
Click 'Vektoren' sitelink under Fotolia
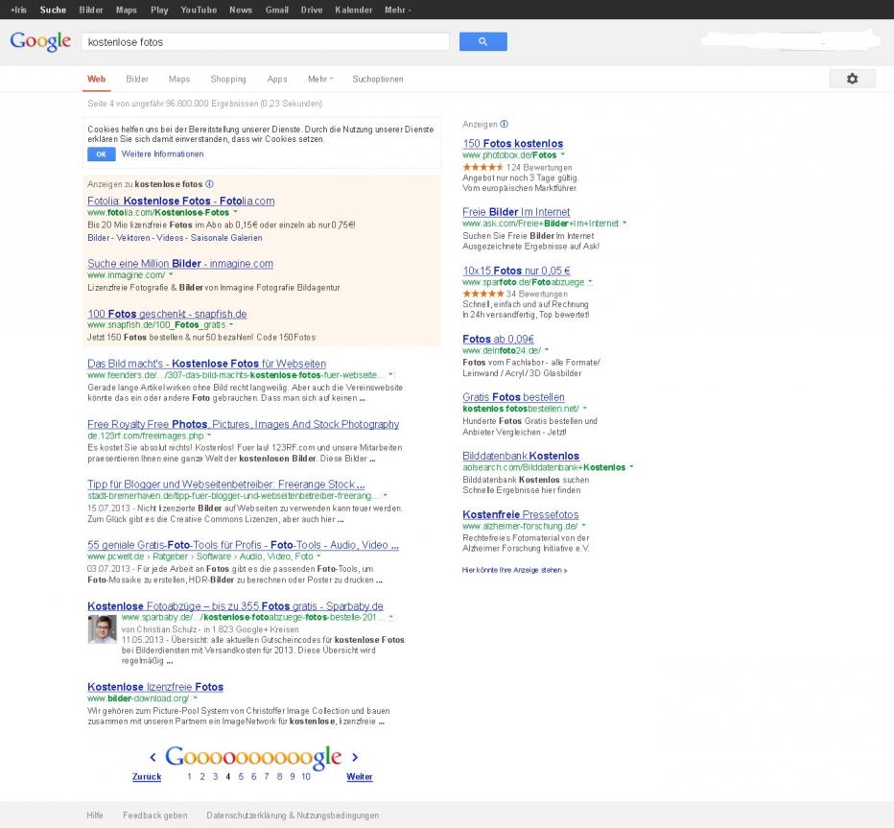tap(133, 238)
